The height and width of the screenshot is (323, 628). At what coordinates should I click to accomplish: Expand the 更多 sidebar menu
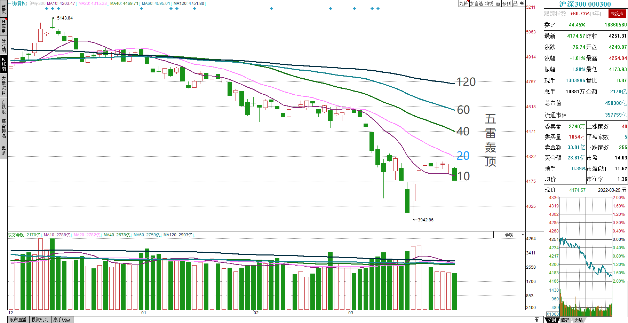click(x=3, y=150)
